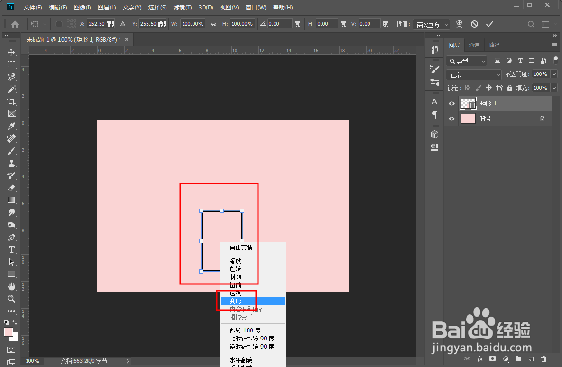Viewport: 562px width, 367px height.
Task: Select the Eraser tool
Action: (x=11, y=188)
